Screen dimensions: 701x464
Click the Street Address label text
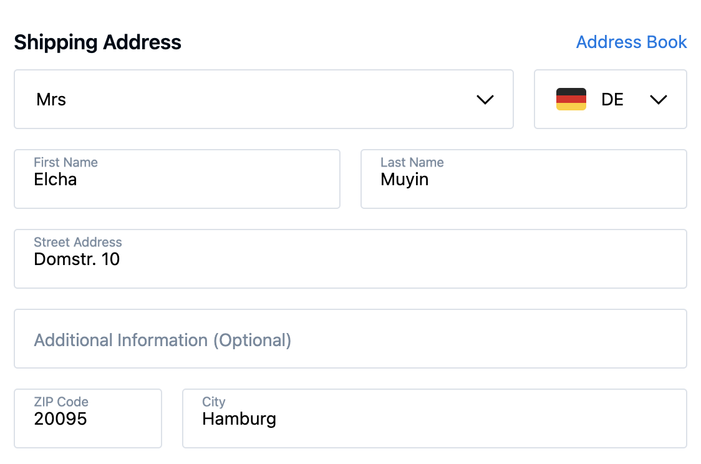(77, 242)
